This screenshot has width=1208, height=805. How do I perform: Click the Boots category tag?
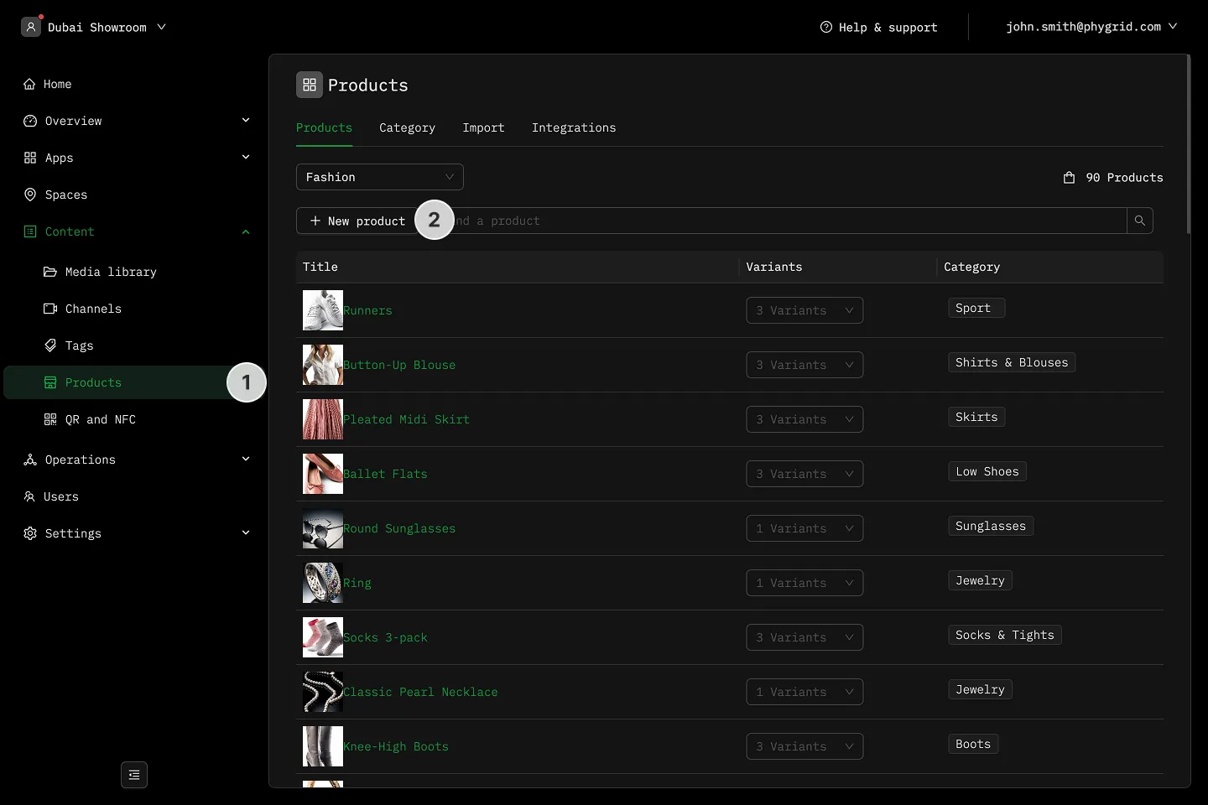pyautogui.click(x=973, y=744)
